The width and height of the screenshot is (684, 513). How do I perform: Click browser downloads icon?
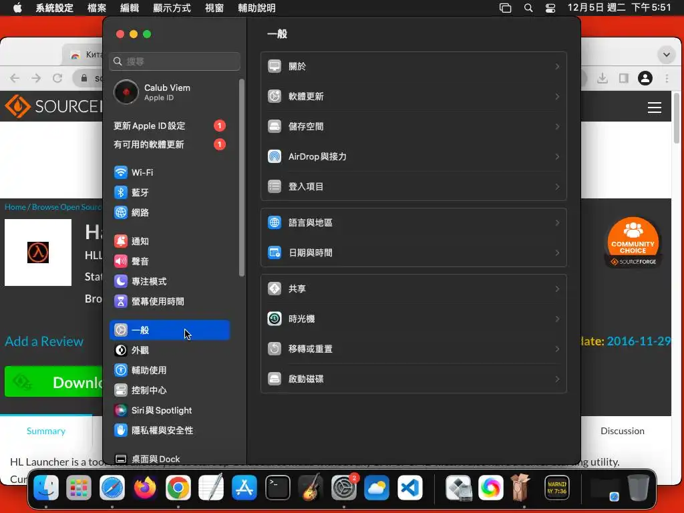(x=603, y=78)
